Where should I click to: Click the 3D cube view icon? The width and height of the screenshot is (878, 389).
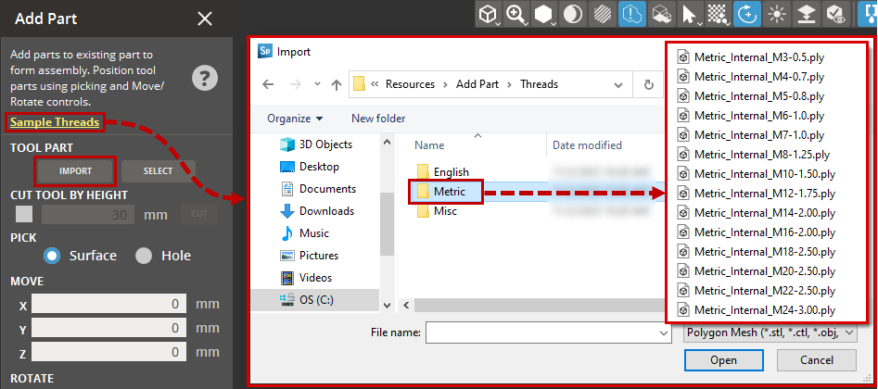pyautogui.click(x=489, y=14)
